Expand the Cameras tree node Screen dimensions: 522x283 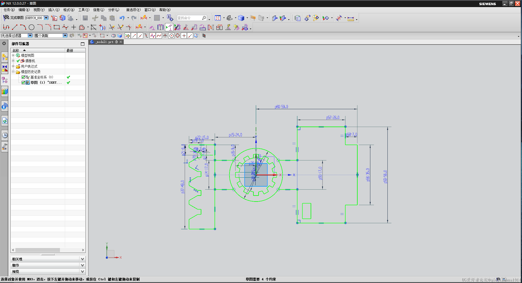13,61
